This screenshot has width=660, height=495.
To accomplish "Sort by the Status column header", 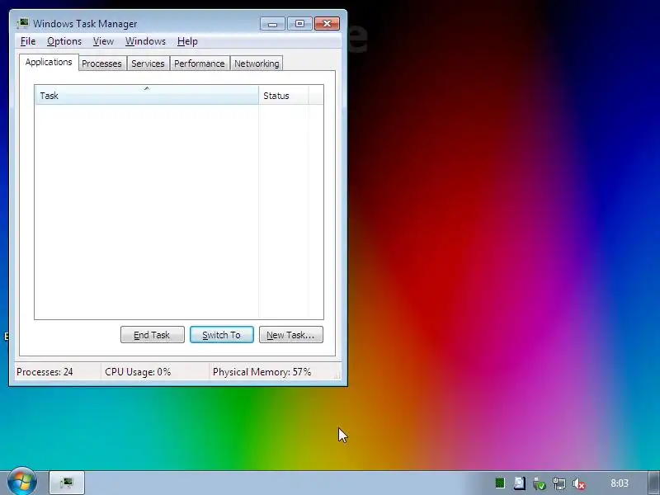I will tap(284, 96).
